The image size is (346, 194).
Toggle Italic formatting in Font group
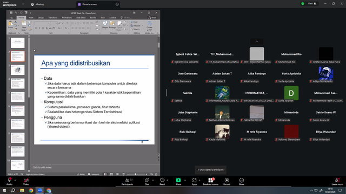pyautogui.click(x=39, y=28)
